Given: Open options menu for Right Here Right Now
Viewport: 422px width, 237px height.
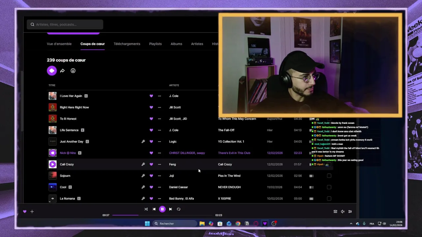Looking at the screenshot, I should 160,107.
